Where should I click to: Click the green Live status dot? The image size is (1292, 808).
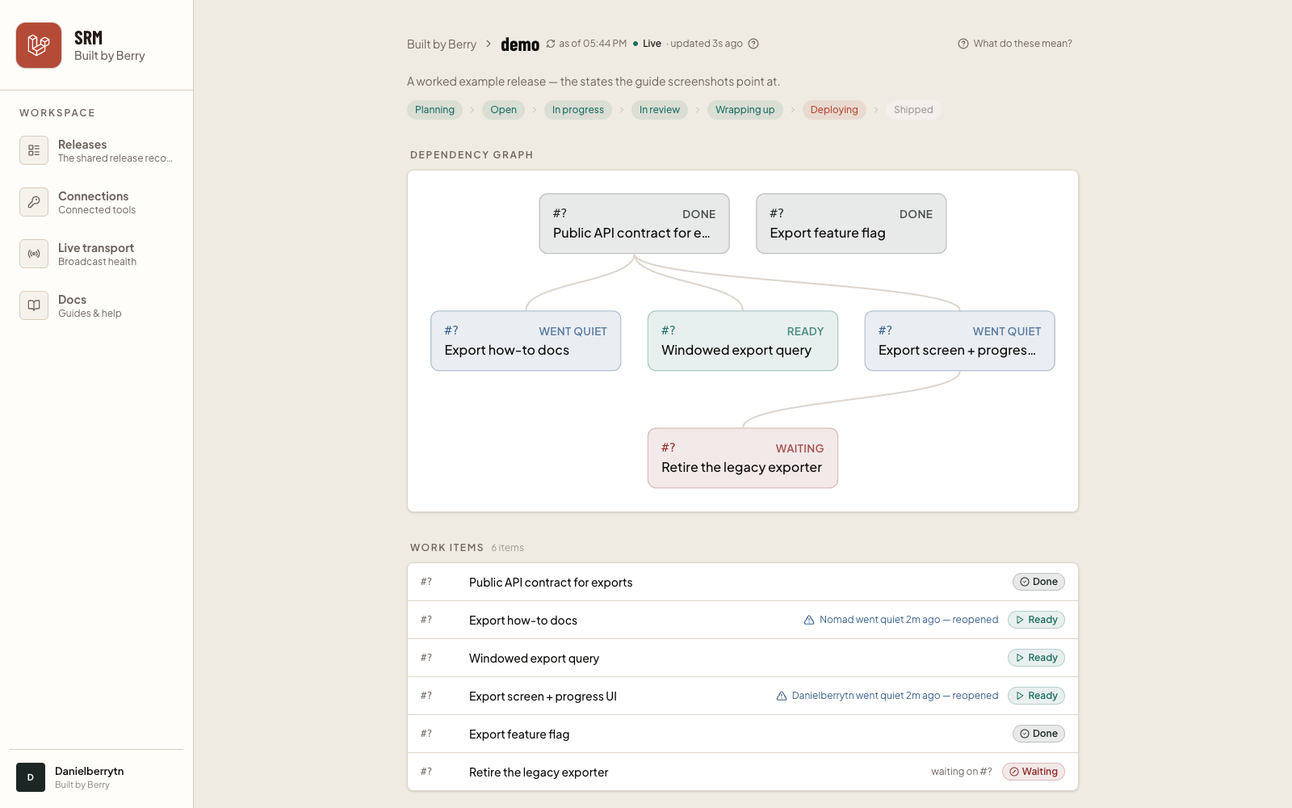636,44
